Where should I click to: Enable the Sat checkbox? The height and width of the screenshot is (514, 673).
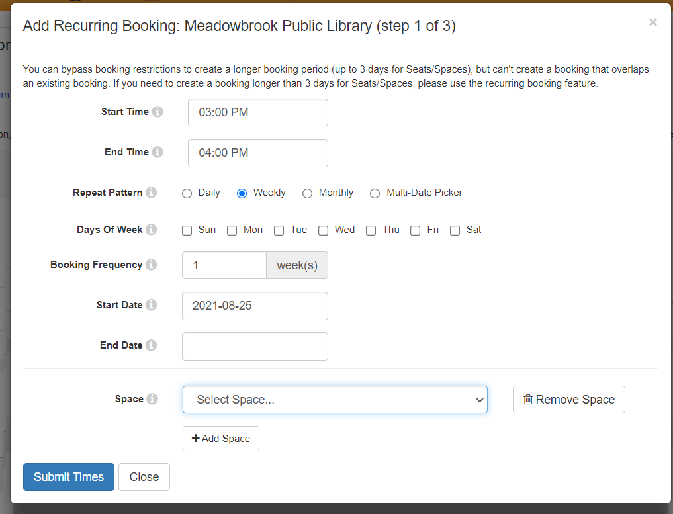(x=455, y=230)
